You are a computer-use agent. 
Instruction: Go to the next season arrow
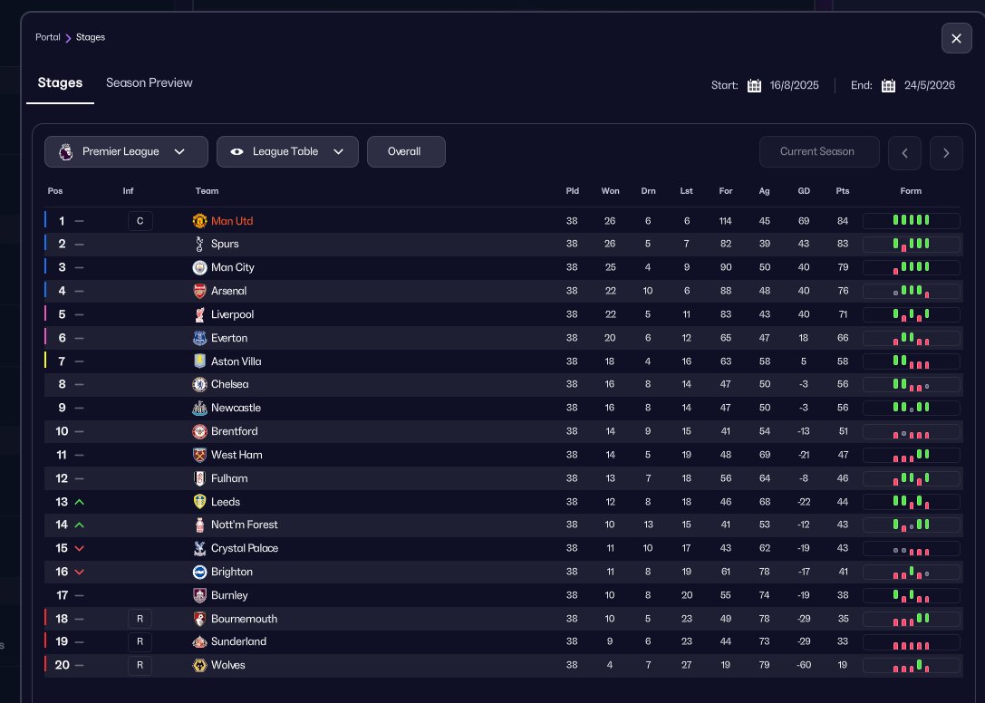(x=946, y=152)
